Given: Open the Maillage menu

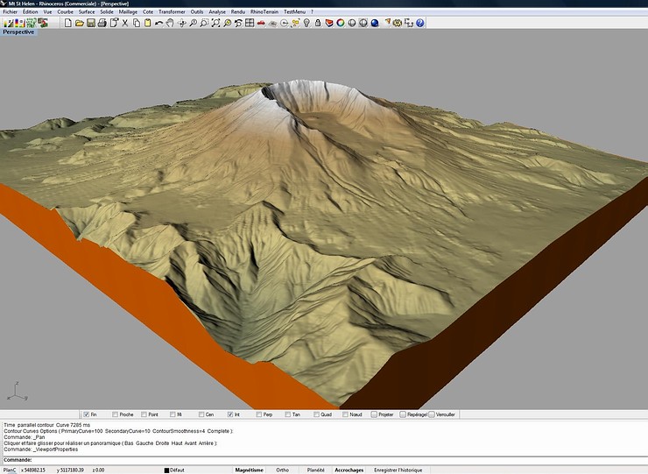Looking at the screenshot, I should (128, 11).
